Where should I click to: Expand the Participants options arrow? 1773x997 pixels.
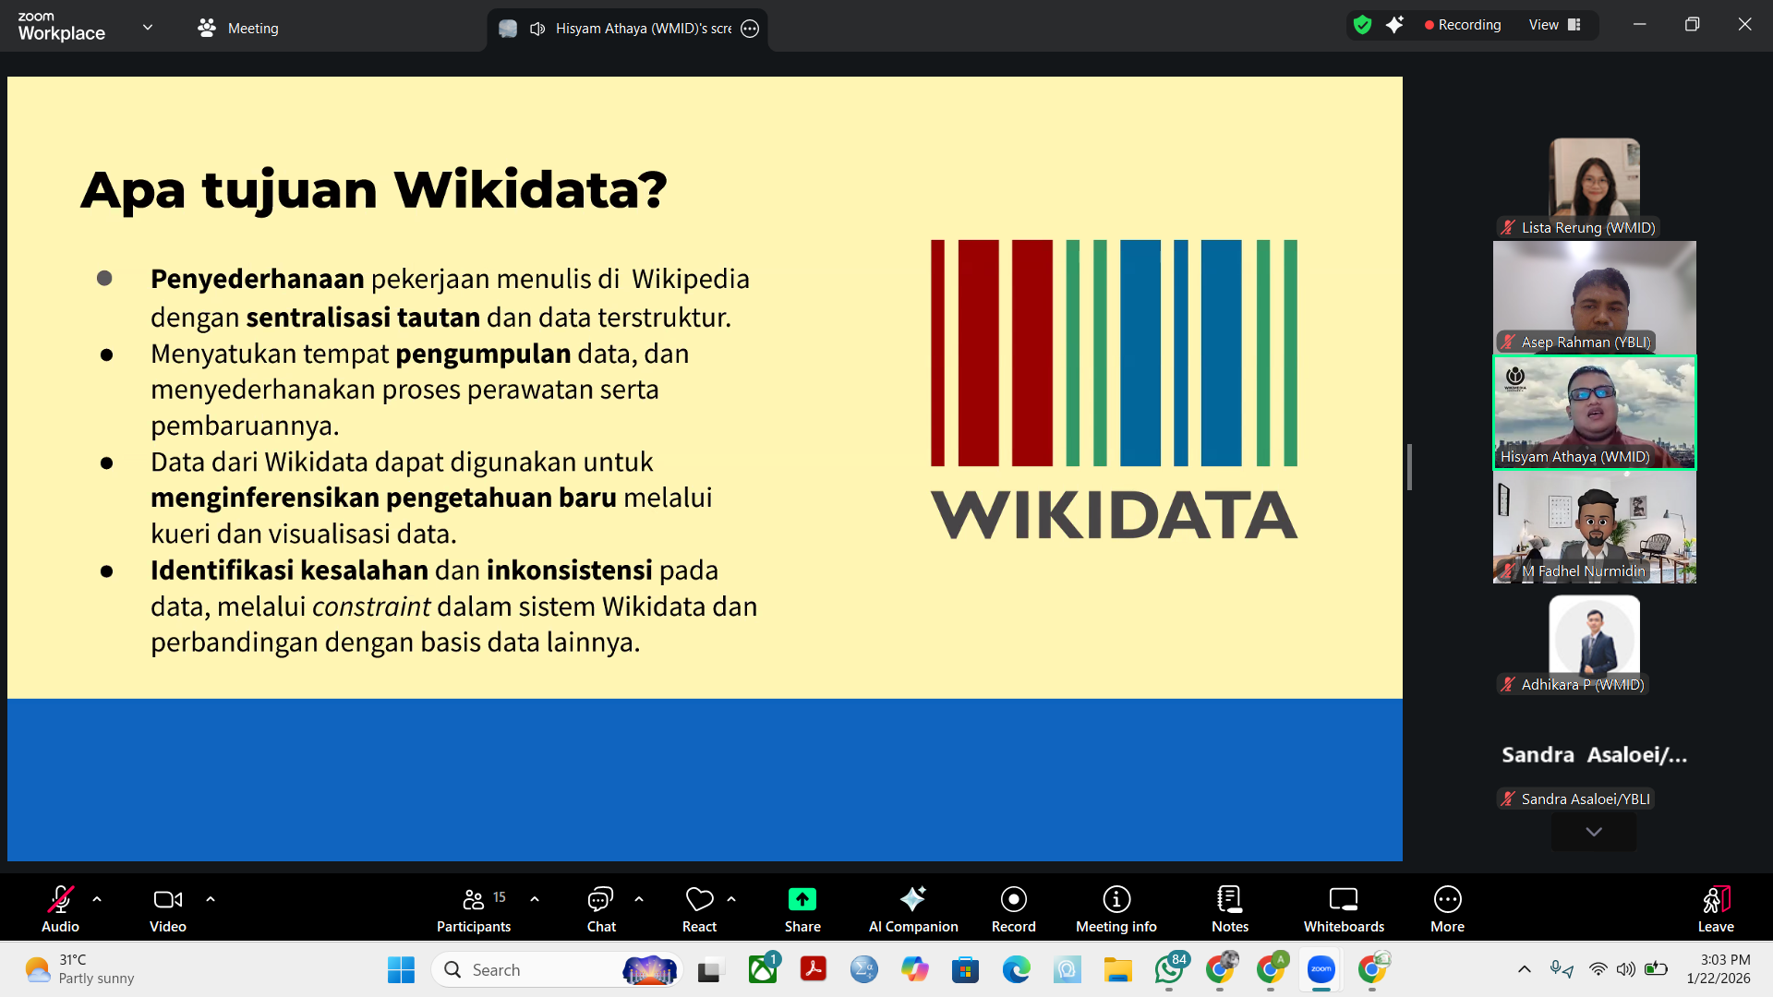[x=535, y=898]
